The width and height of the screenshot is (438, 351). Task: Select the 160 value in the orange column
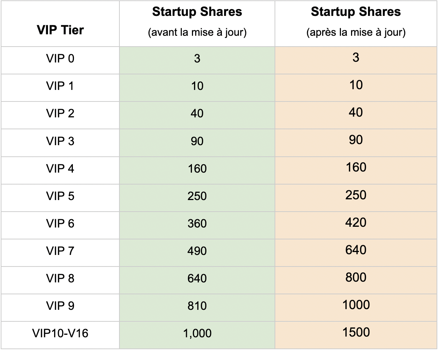pos(356,168)
